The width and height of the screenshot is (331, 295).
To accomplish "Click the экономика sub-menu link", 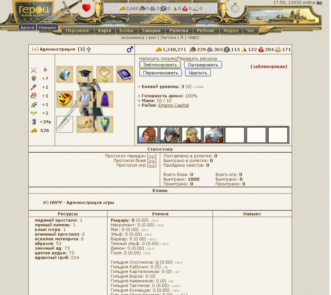I will [x=132, y=38].
